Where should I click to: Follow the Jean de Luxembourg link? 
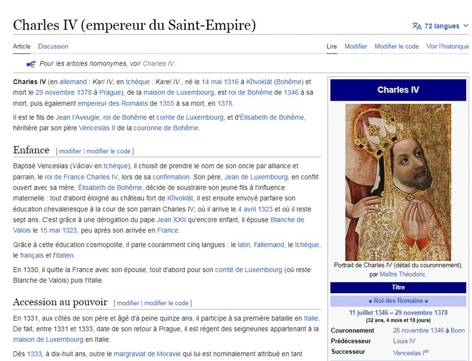click(x=256, y=177)
